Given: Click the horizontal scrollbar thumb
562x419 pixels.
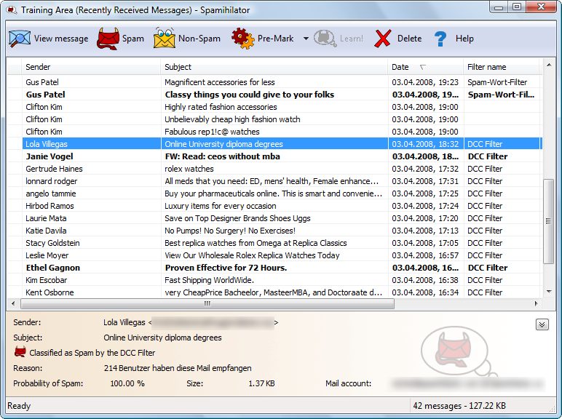Looking at the screenshot, I should coord(207,303).
